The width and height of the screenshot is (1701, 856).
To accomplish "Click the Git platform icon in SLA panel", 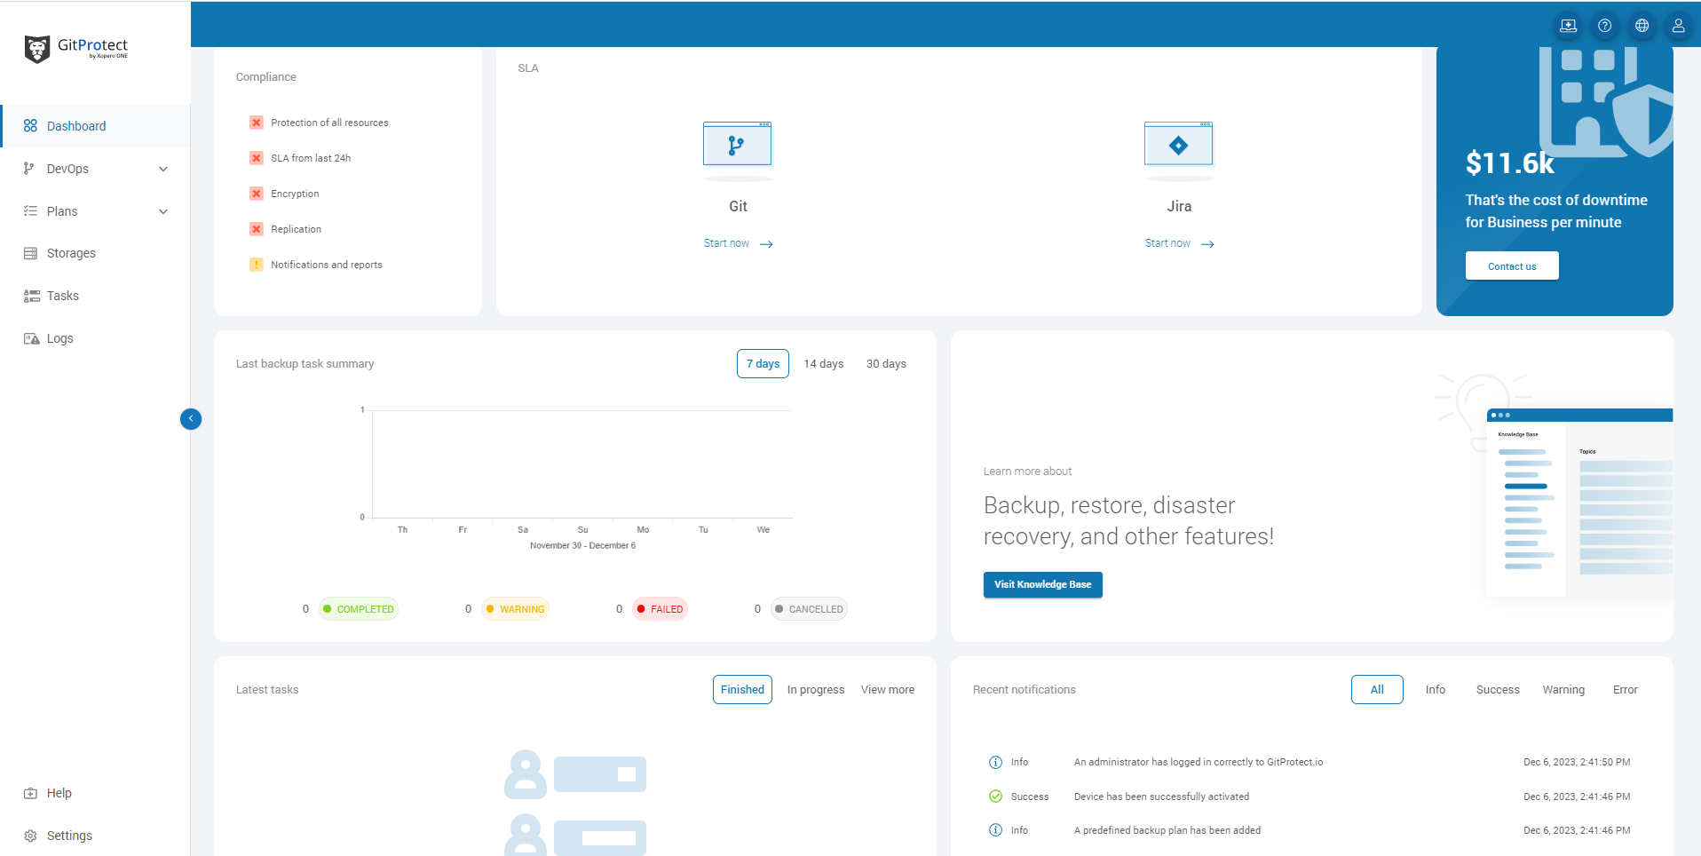I will [737, 144].
